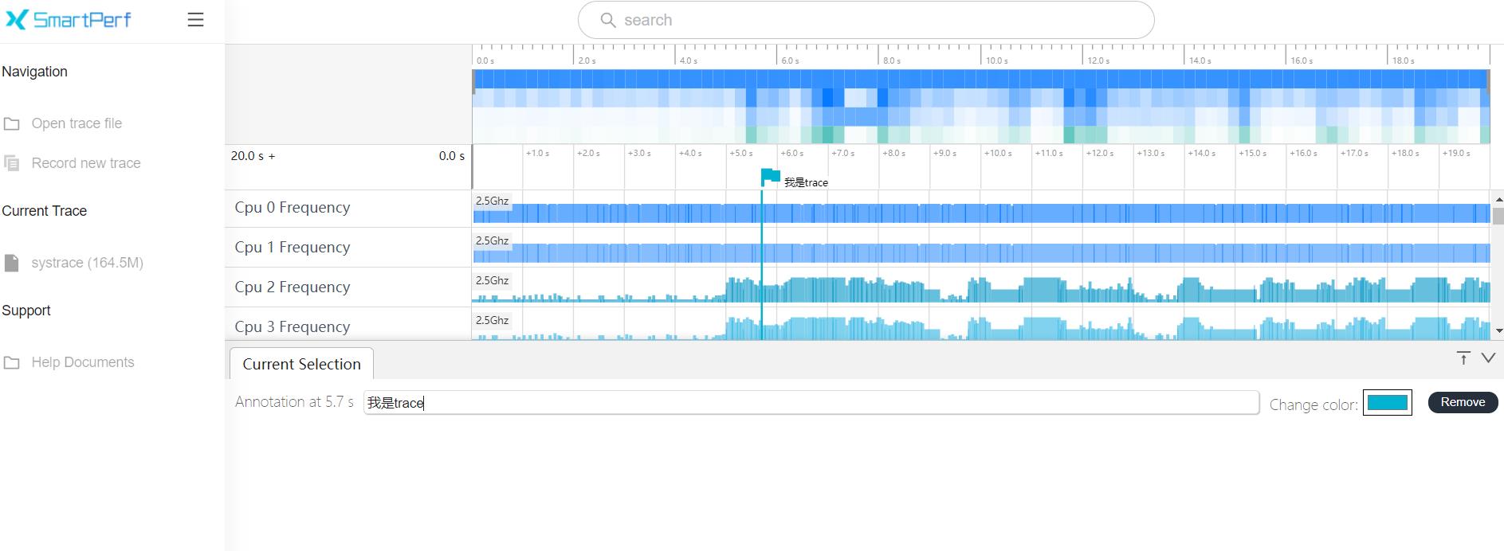Viewport: 1504px width, 551px height.
Task: Click the magnifier icon in search bar
Action: [x=608, y=20]
